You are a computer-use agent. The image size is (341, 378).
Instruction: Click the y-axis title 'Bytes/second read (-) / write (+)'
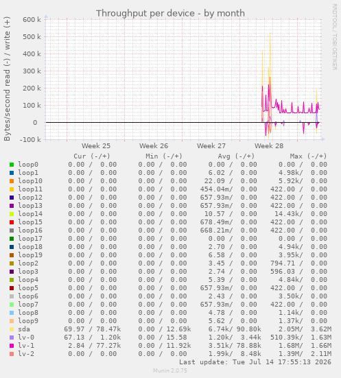click(7, 79)
